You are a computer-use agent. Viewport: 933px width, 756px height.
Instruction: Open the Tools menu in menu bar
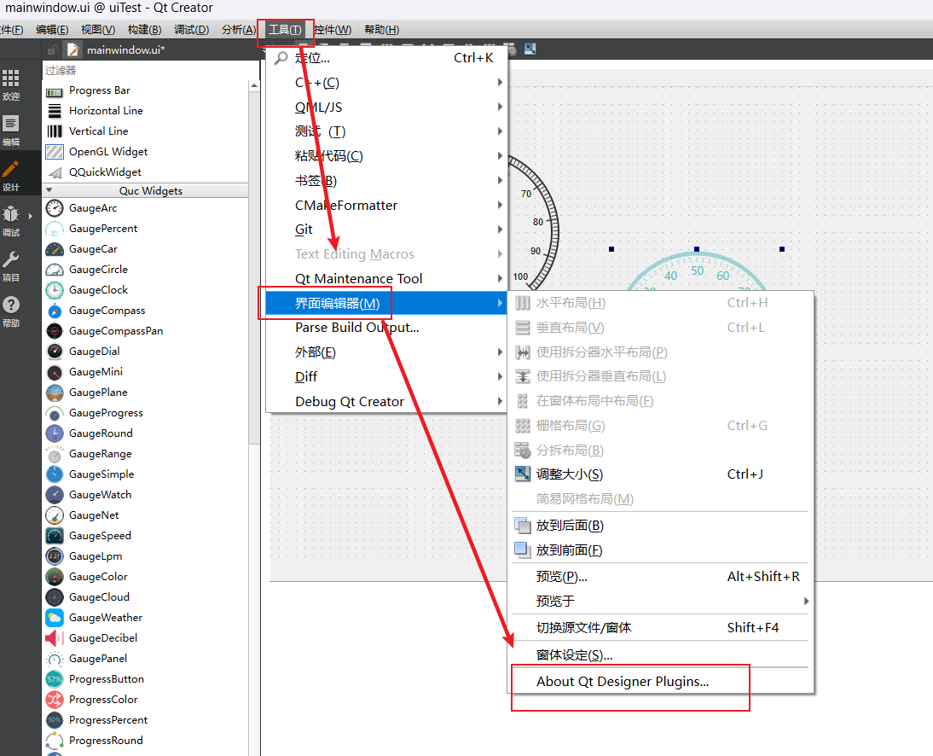(284, 30)
